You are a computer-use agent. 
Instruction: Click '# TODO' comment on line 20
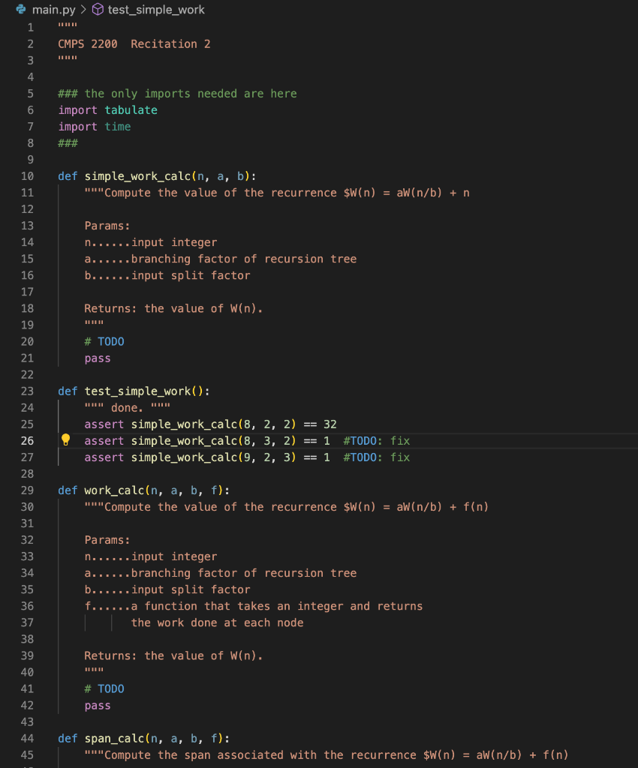coord(104,342)
